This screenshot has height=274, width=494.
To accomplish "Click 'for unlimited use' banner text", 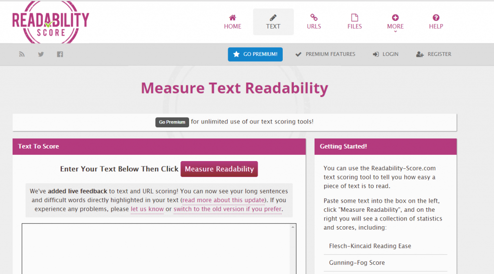I will tap(252, 122).
